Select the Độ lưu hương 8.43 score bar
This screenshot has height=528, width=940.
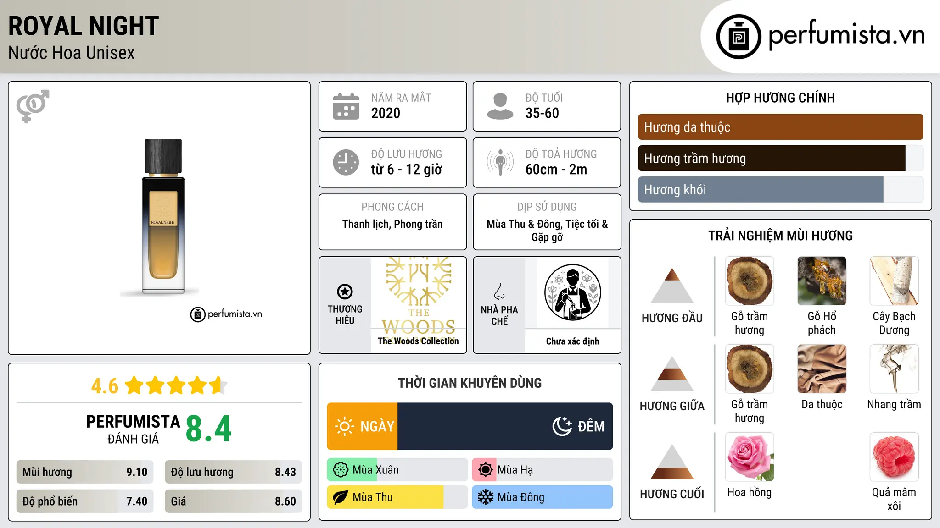click(x=233, y=472)
